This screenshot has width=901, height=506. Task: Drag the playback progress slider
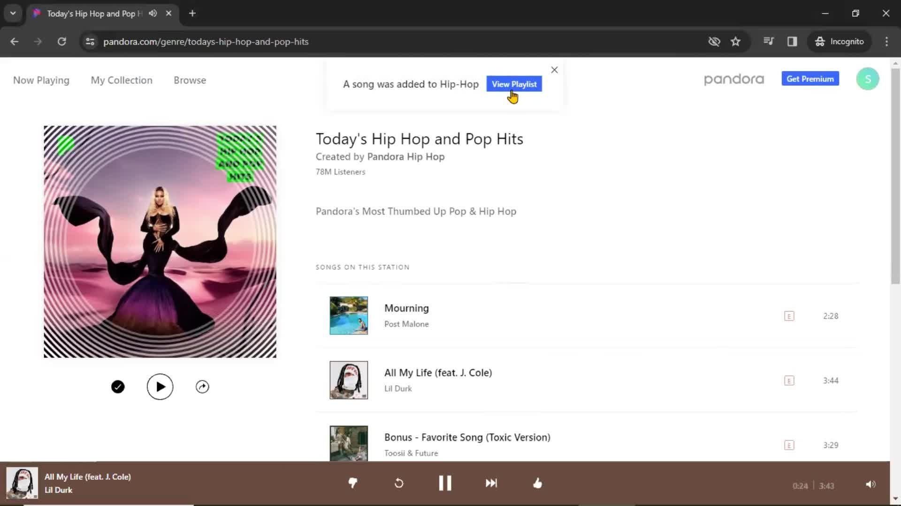tap(97, 504)
